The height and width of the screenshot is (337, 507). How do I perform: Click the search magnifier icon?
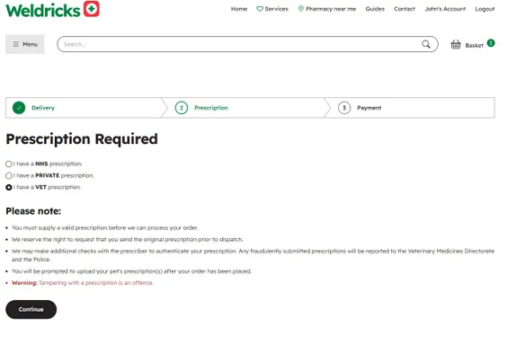click(426, 44)
